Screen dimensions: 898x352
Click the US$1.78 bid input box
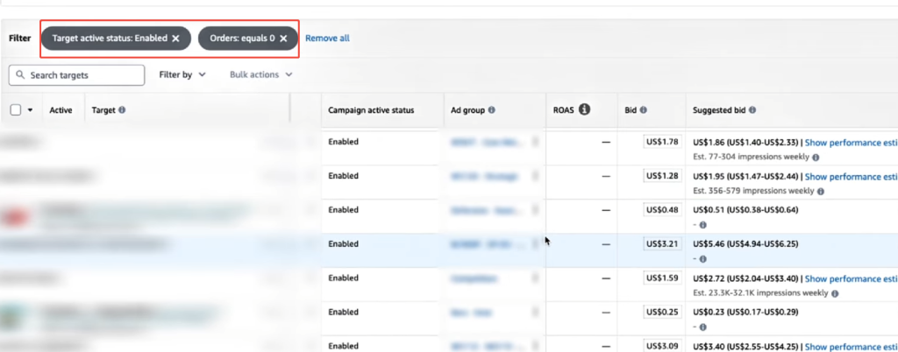662,141
